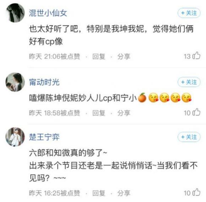
Task: Reply to 甯动时光's comment
Action: point(99,113)
